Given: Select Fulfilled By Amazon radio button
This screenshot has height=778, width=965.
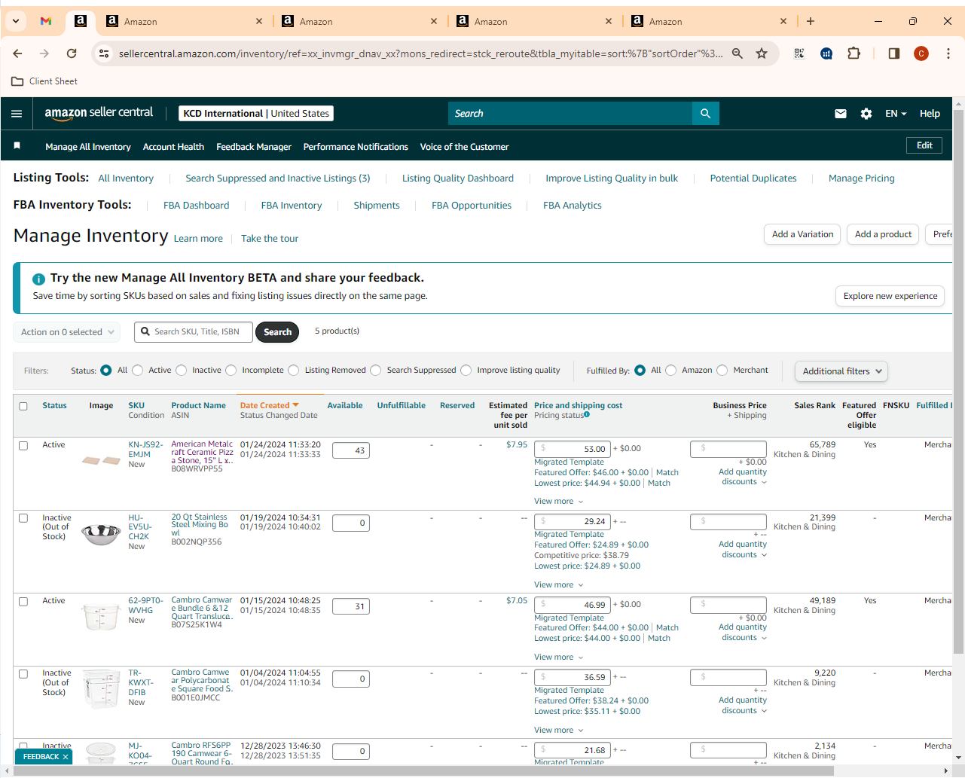Looking at the screenshot, I should [671, 370].
